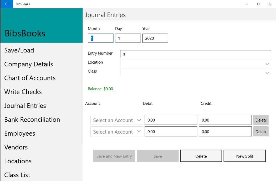Click the first row Debit amount field
Viewport: 276px width, 181px height.
pyautogui.click(x=171, y=120)
